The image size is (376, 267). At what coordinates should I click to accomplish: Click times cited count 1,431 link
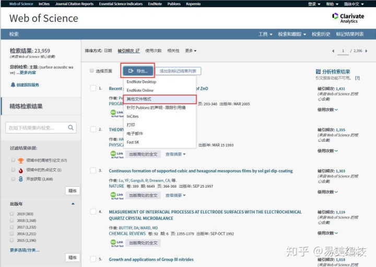[340, 89]
